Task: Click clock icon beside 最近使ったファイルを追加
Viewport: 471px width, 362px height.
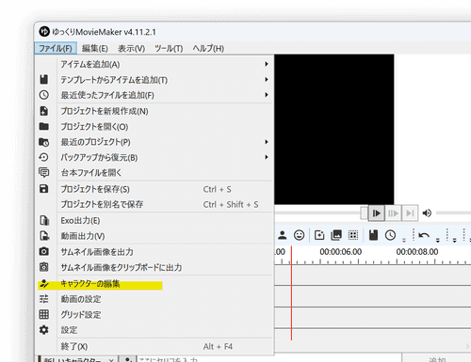Action: 44,95
